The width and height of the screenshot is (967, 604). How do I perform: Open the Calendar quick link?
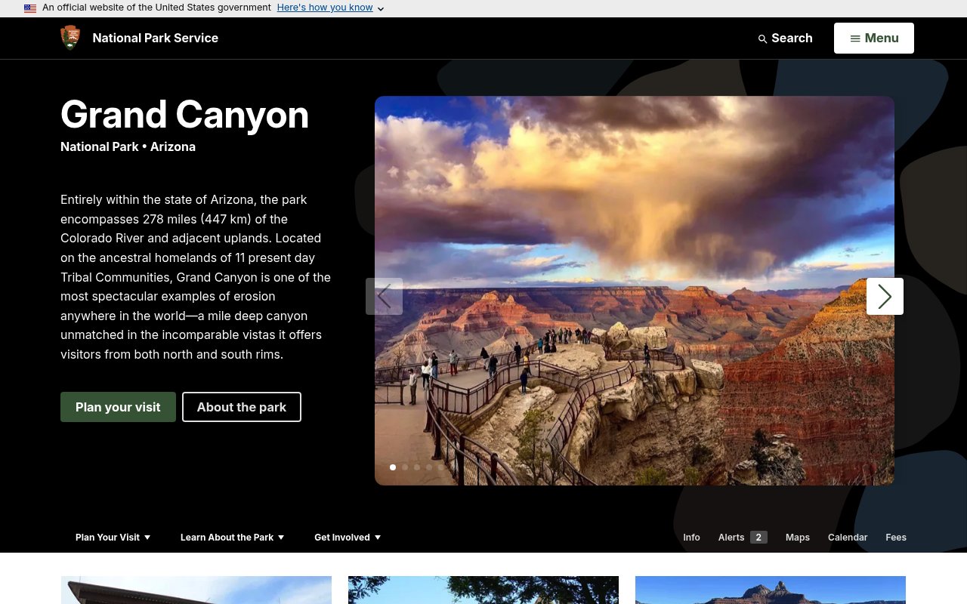pyautogui.click(x=848, y=538)
